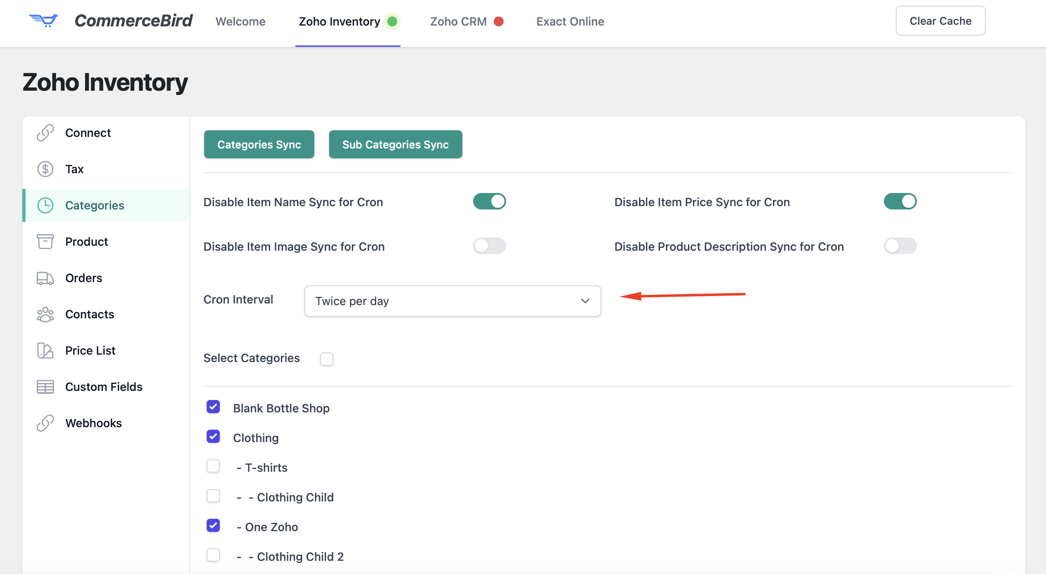Open the Product section in sidebar
Image resolution: width=1046 pixels, height=574 pixels.
106,242
